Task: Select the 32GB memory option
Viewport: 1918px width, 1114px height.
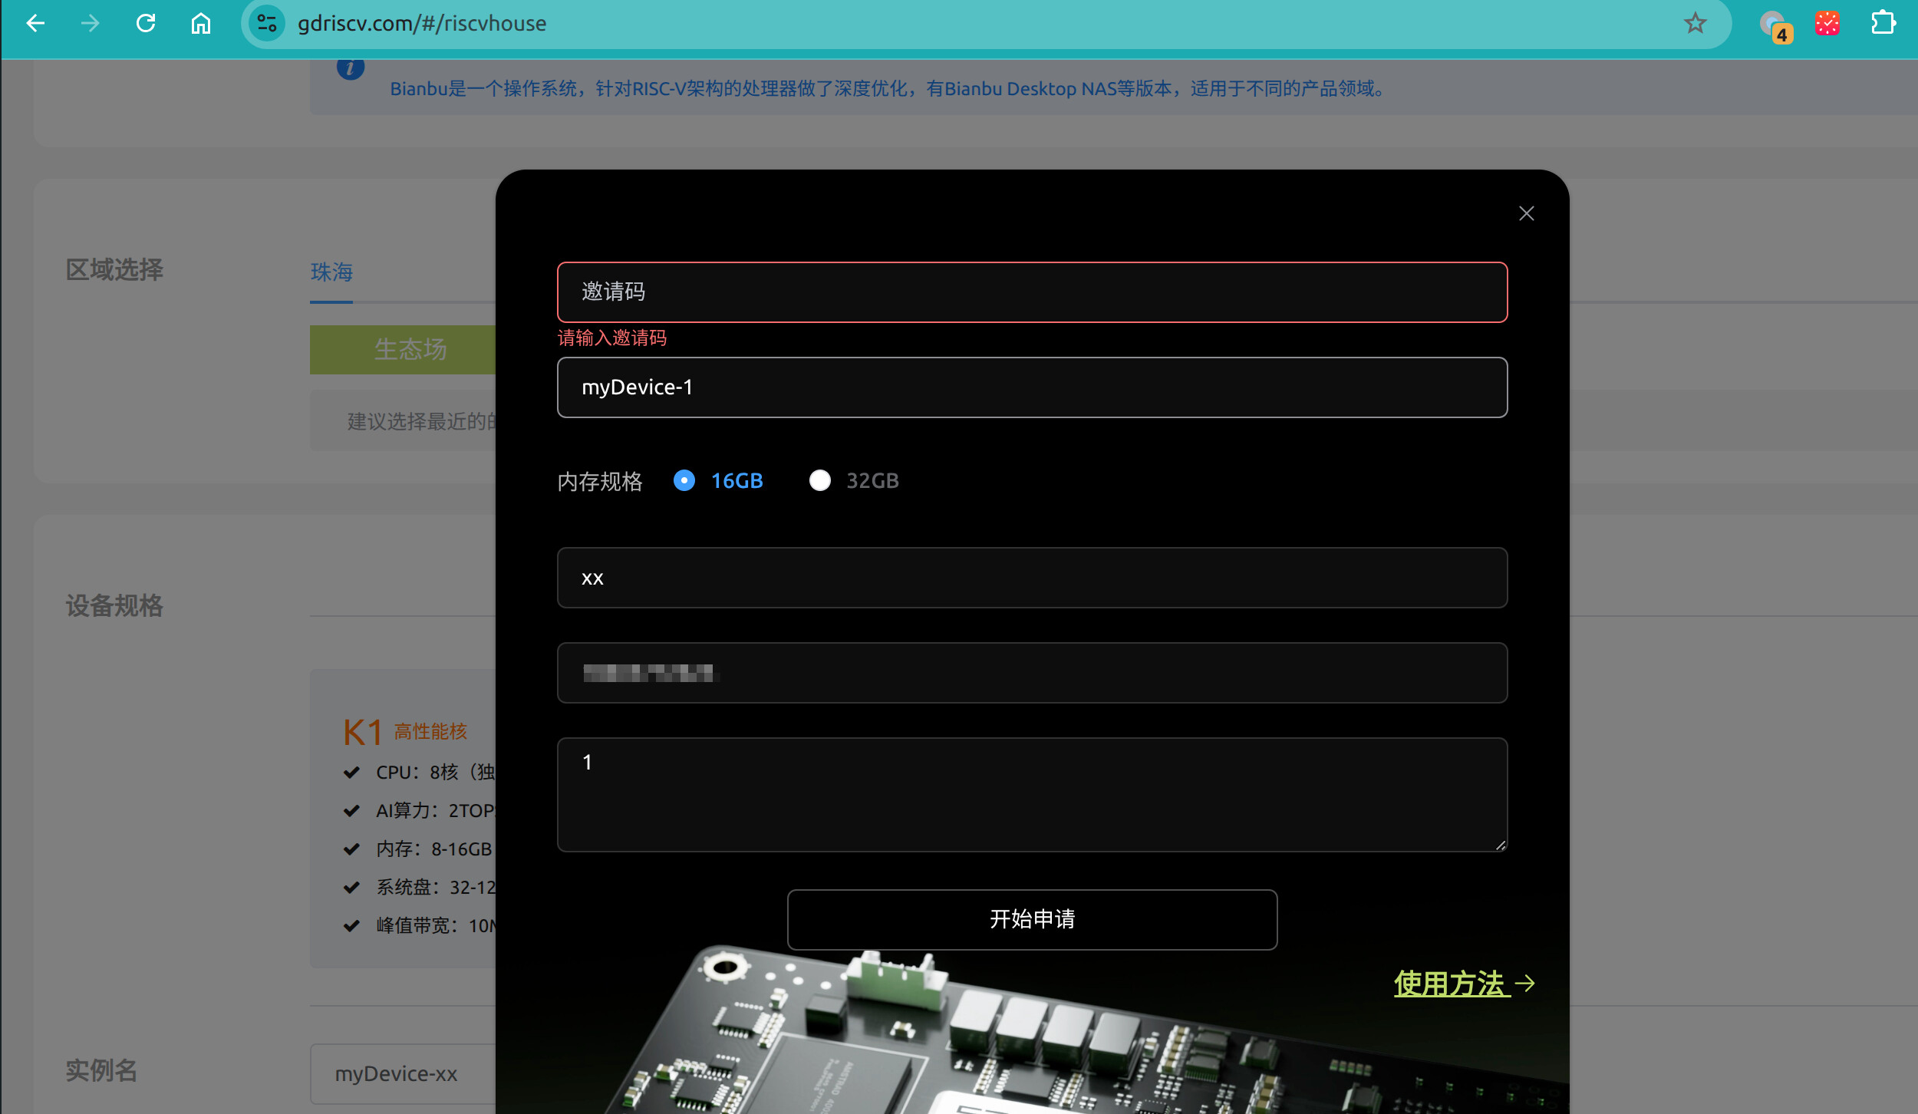Action: click(819, 480)
